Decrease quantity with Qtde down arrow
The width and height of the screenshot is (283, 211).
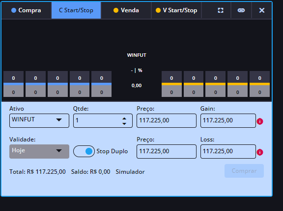click(x=124, y=123)
